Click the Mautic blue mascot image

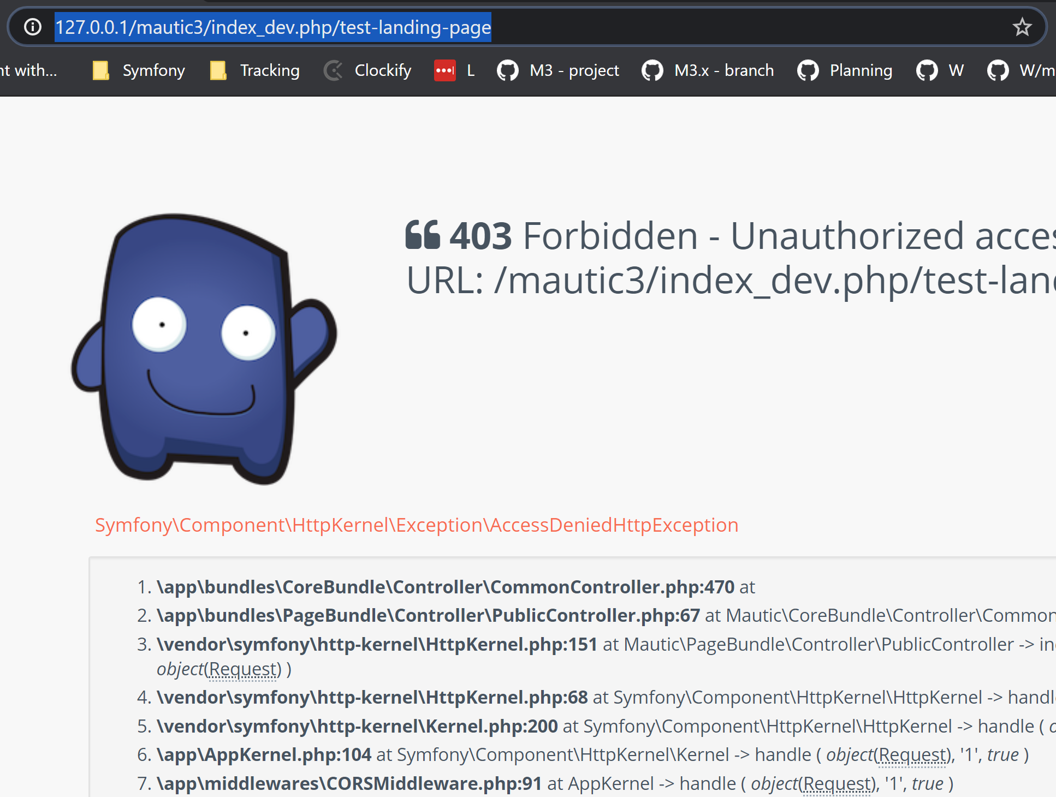(x=204, y=349)
